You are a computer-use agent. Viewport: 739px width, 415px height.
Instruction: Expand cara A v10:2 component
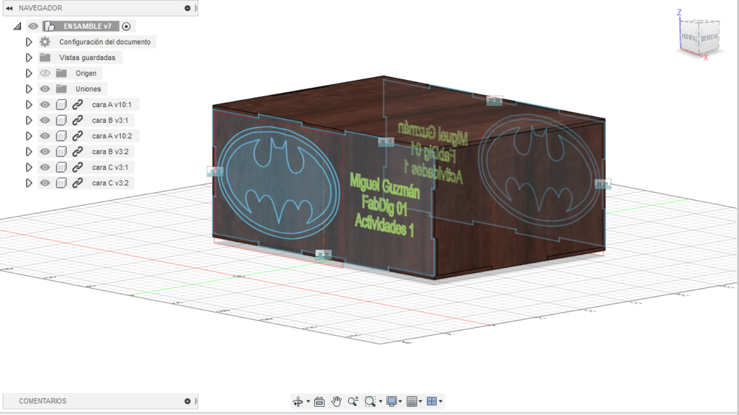coord(29,136)
